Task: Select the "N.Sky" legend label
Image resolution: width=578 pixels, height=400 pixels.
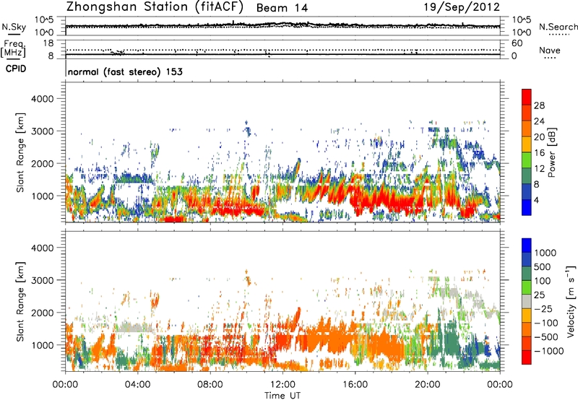Action: [x=14, y=27]
